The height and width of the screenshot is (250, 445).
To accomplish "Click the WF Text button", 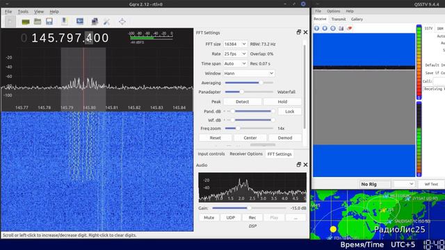I will [x=431, y=184].
